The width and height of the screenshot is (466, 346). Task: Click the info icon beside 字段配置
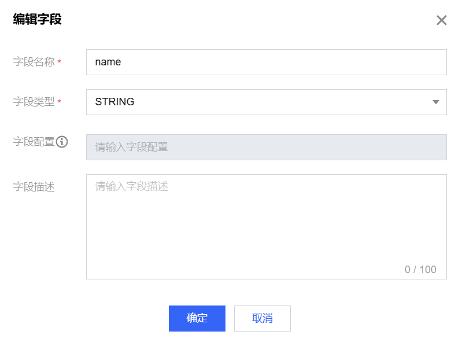pos(62,142)
